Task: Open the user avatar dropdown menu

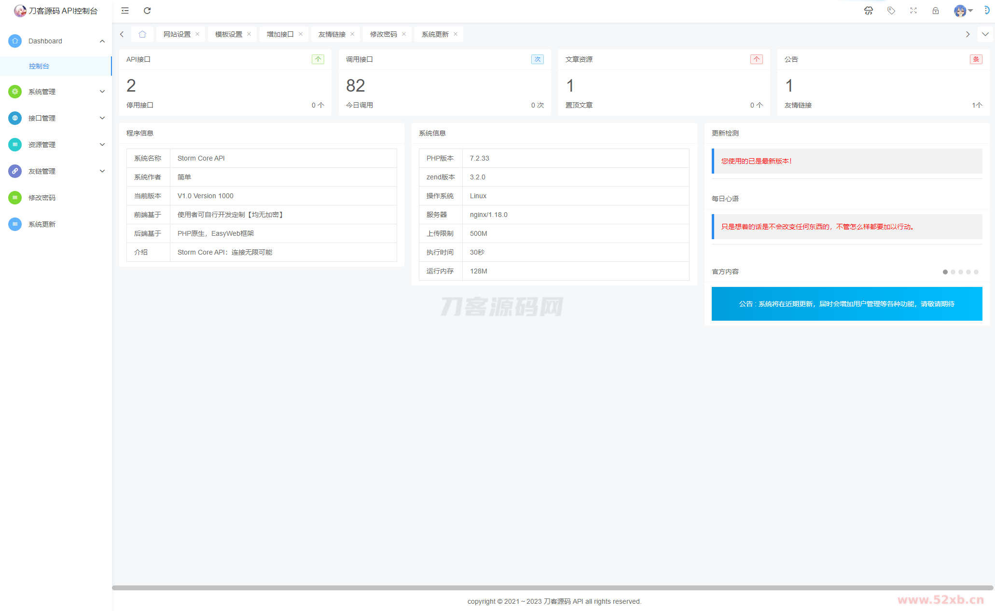Action: (963, 11)
